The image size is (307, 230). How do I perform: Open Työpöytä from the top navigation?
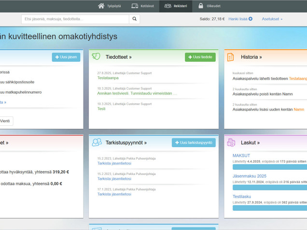(109, 6)
